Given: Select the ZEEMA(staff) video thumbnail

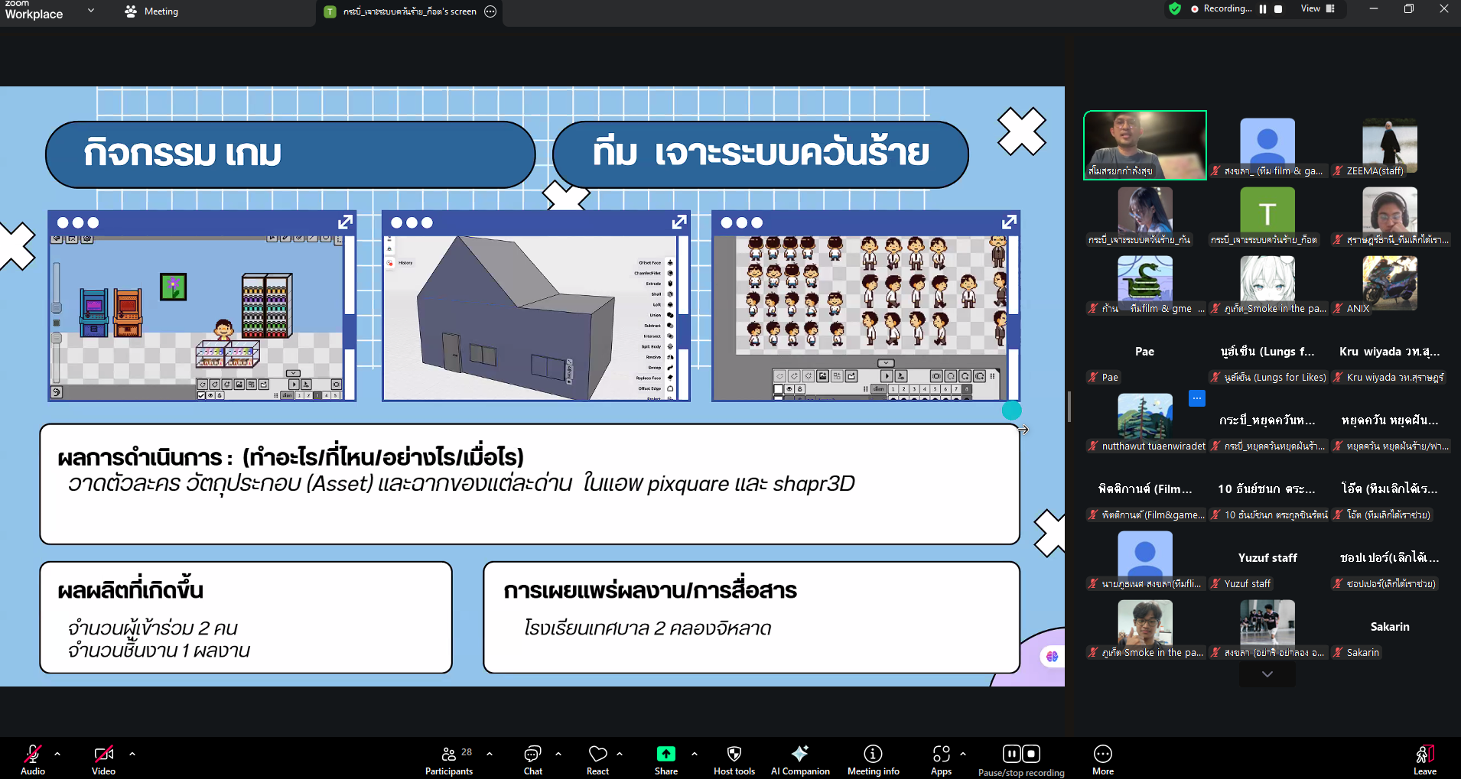Looking at the screenshot, I should click(x=1389, y=145).
